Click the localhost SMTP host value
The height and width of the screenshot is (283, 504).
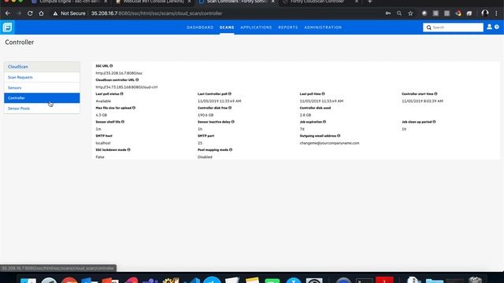103,143
